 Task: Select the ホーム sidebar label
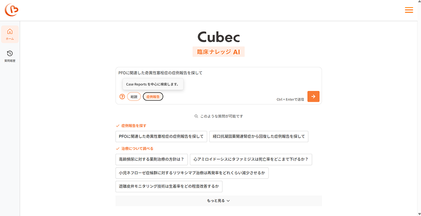(10, 39)
